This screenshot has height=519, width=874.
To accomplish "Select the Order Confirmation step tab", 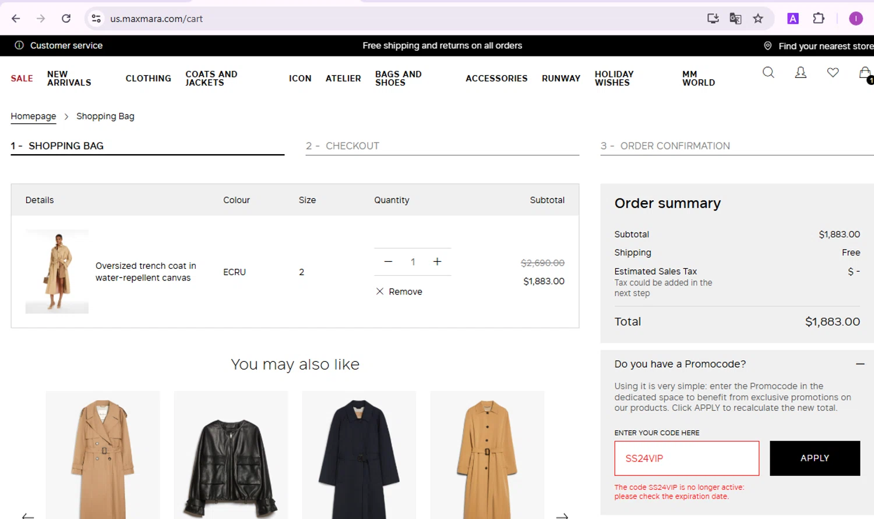I will click(737, 146).
